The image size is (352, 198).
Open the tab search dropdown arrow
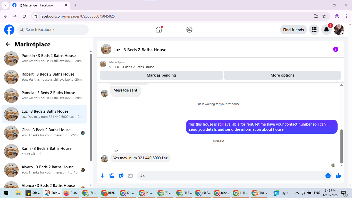pos(5,5)
